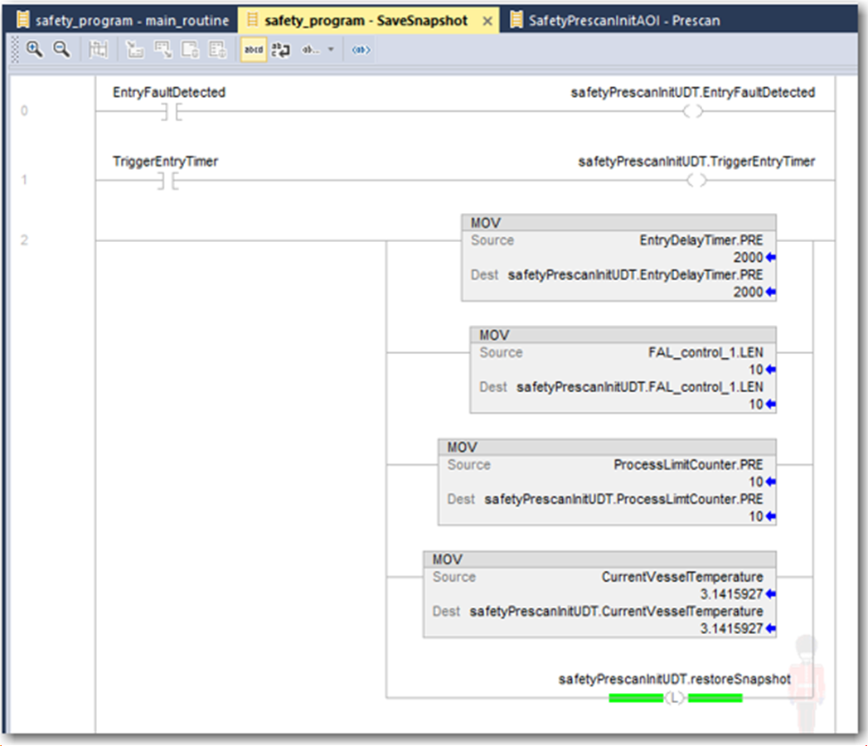Select rung number 2
868x746 pixels.
pyautogui.click(x=24, y=239)
